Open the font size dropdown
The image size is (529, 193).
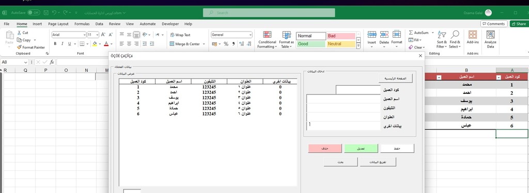pos(97,35)
